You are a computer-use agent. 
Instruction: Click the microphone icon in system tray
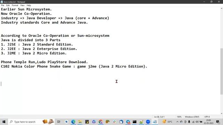[x=189, y=122]
